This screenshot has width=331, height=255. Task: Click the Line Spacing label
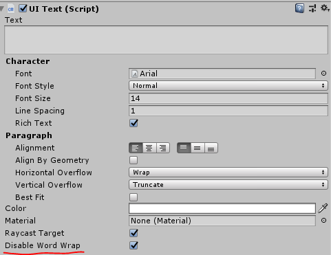pyautogui.click(x=40, y=111)
